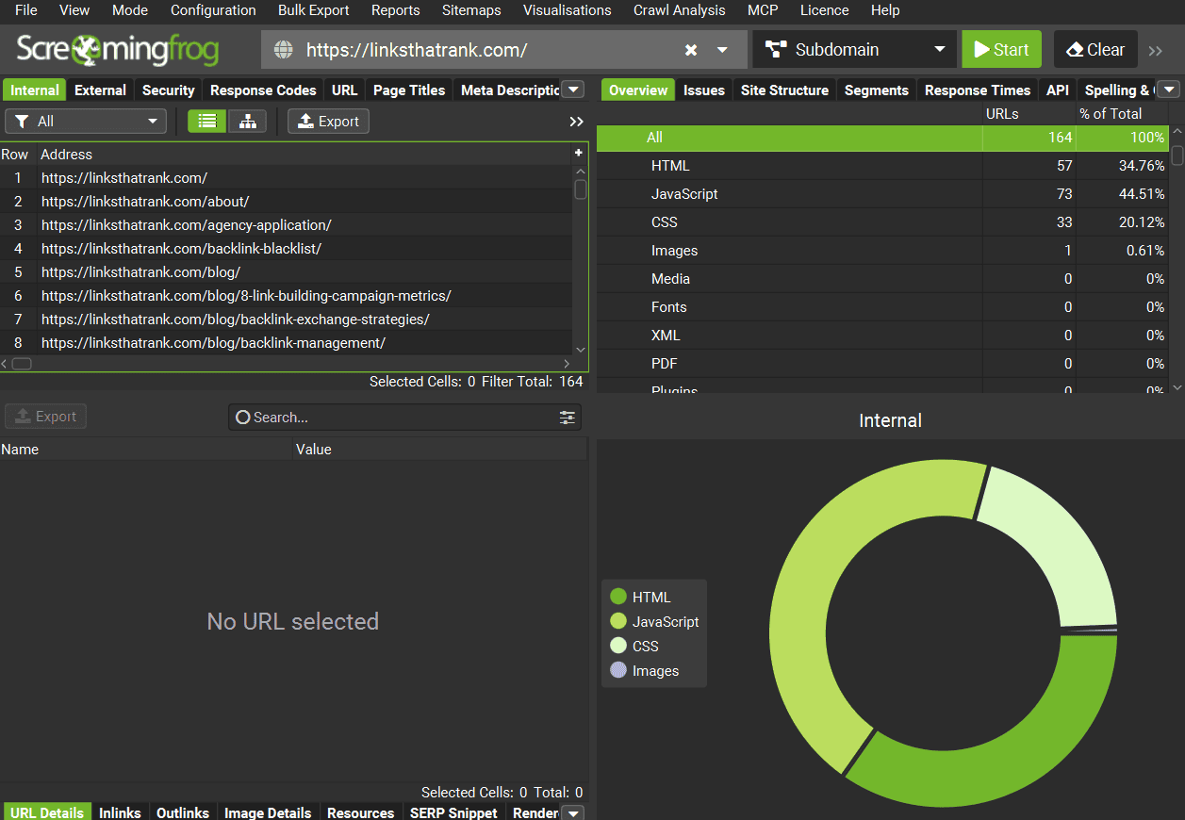This screenshot has height=820, width=1185.
Task: Expand hidden toolbar items chevron
Action: tap(1156, 51)
